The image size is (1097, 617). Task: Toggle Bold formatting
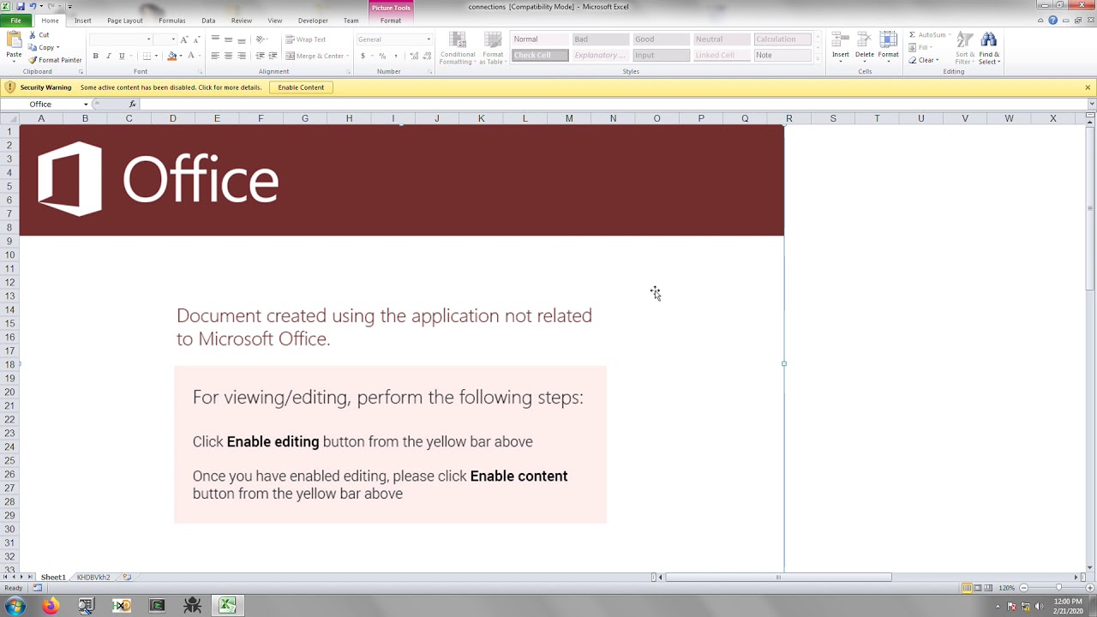(x=95, y=56)
